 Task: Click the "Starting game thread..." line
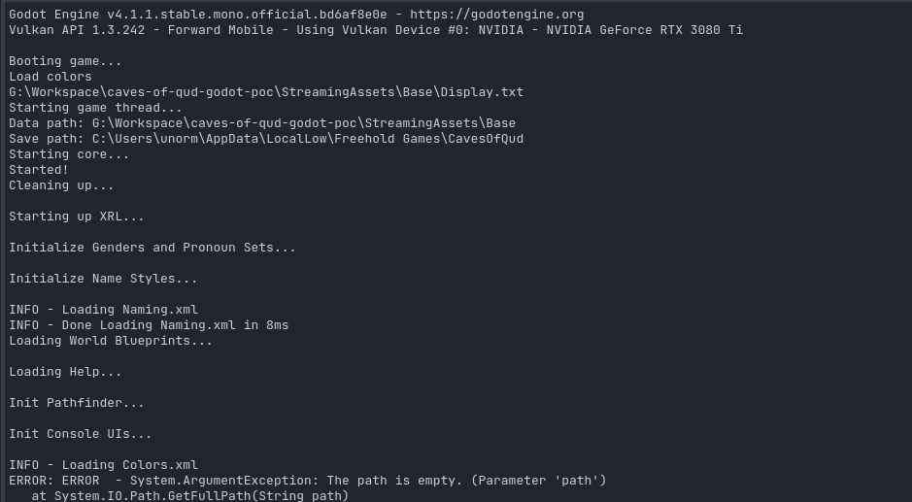(x=95, y=108)
